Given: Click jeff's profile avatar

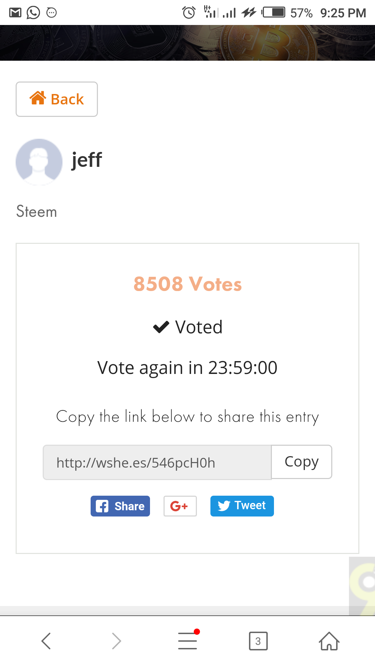Looking at the screenshot, I should (x=39, y=162).
